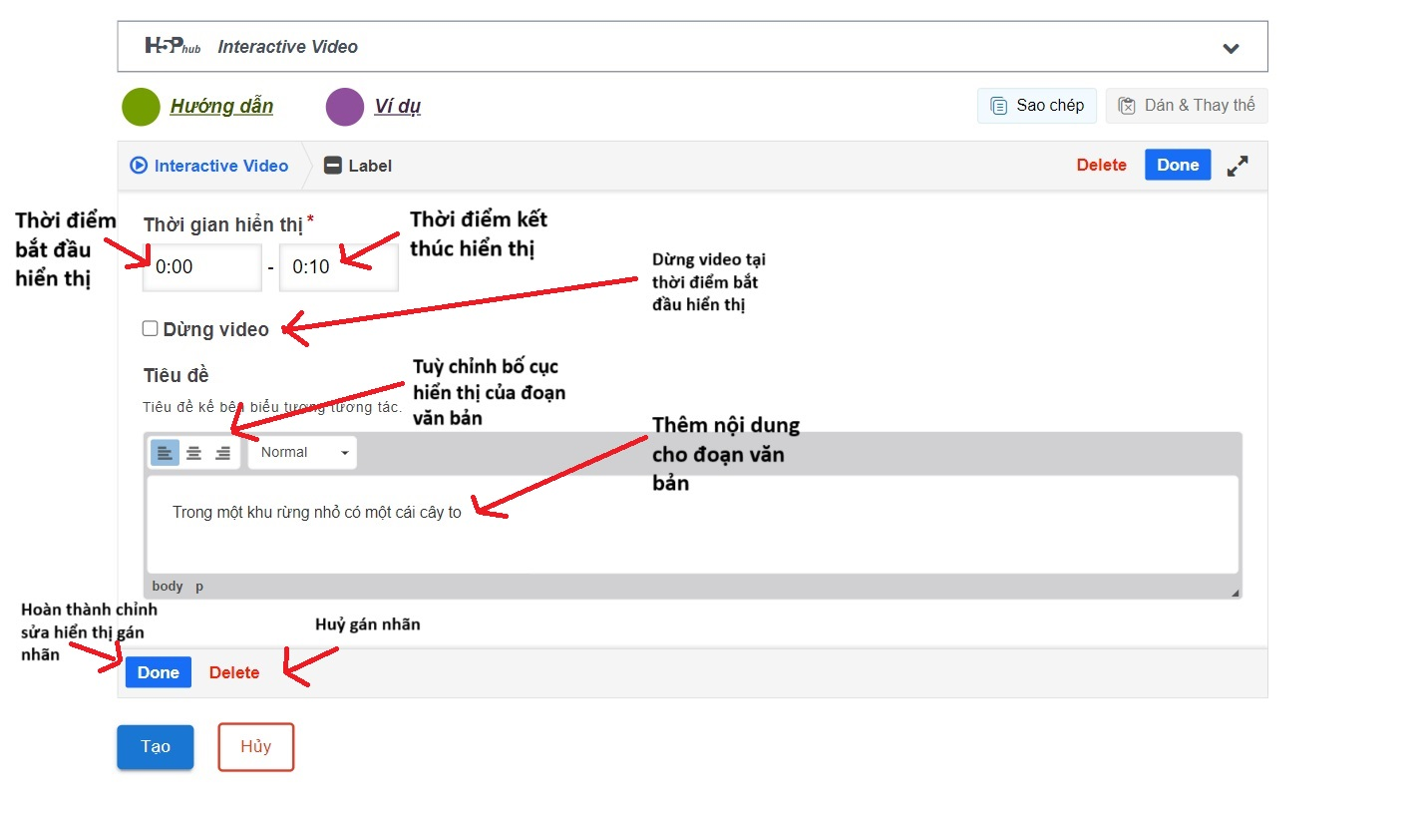The height and width of the screenshot is (819, 1417).
Task: Expand the H5P hub content type chevron
Action: (1232, 48)
